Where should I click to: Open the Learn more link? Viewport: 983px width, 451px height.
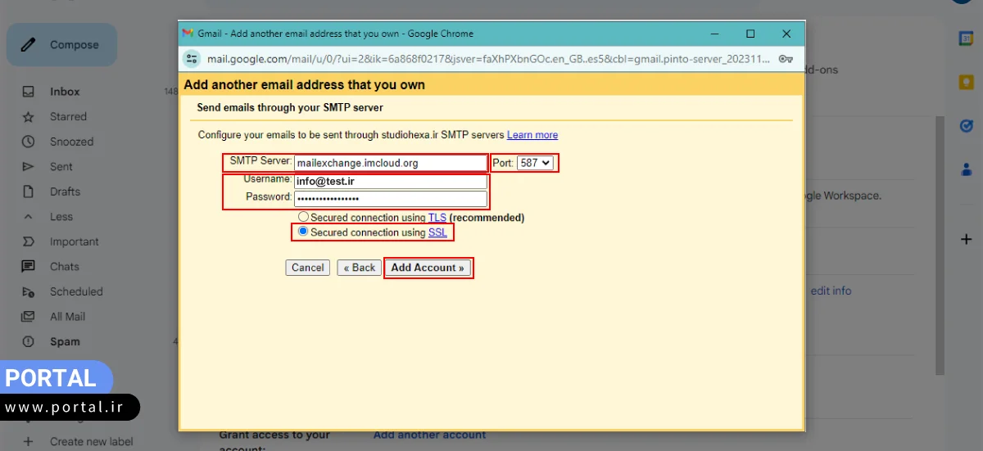point(532,135)
